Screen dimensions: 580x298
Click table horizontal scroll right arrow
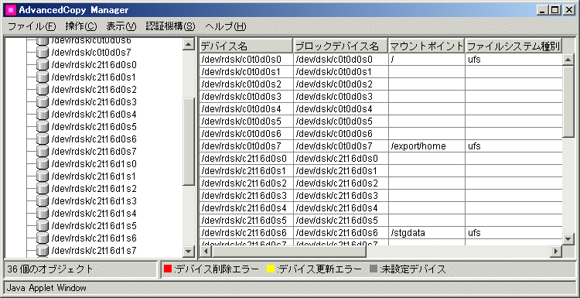[x=555, y=252]
